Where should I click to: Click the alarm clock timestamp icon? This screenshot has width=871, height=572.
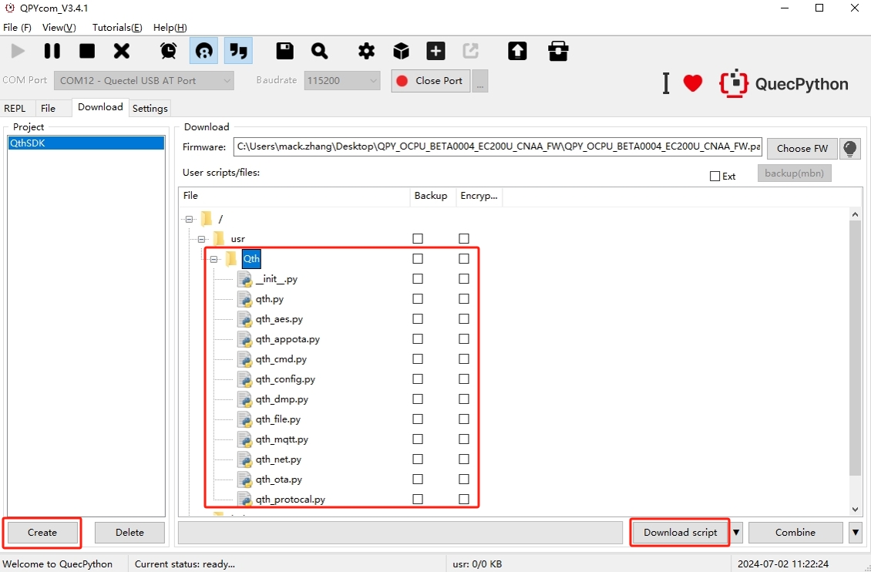point(169,51)
